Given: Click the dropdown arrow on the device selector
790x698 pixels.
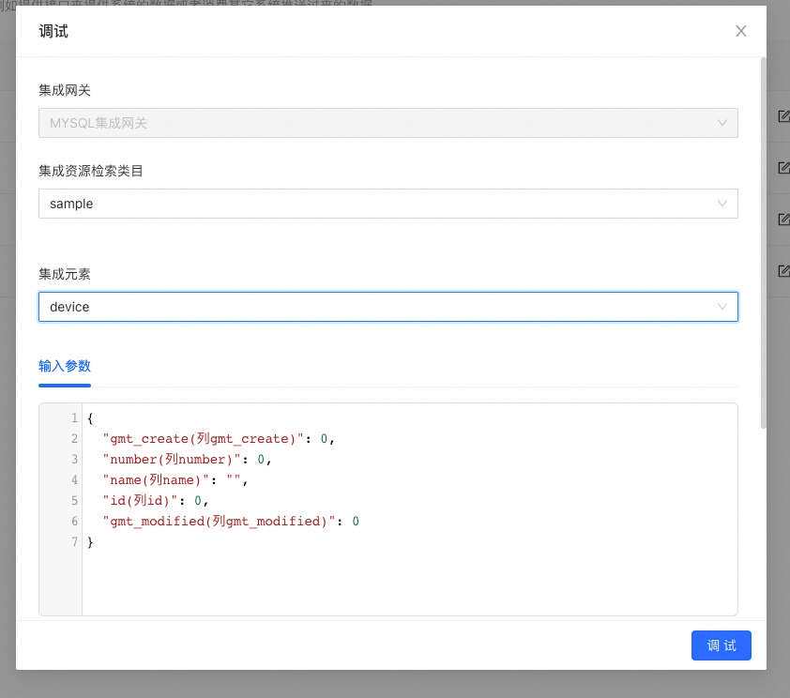Looking at the screenshot, I should click(x=722, y=307).
